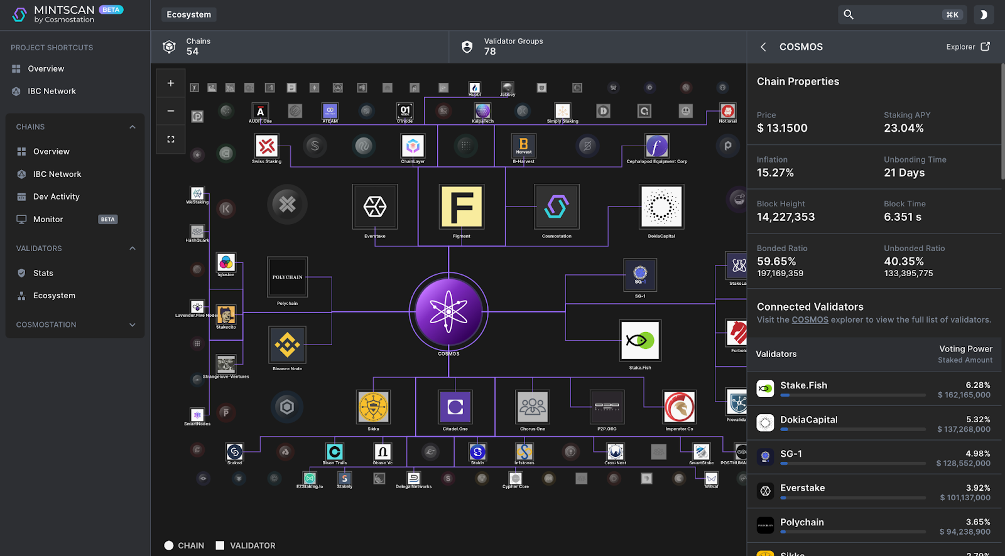Collapse the CHAINS sidebar section
Screen dimensions: 1005x556
tap(133, 127)
